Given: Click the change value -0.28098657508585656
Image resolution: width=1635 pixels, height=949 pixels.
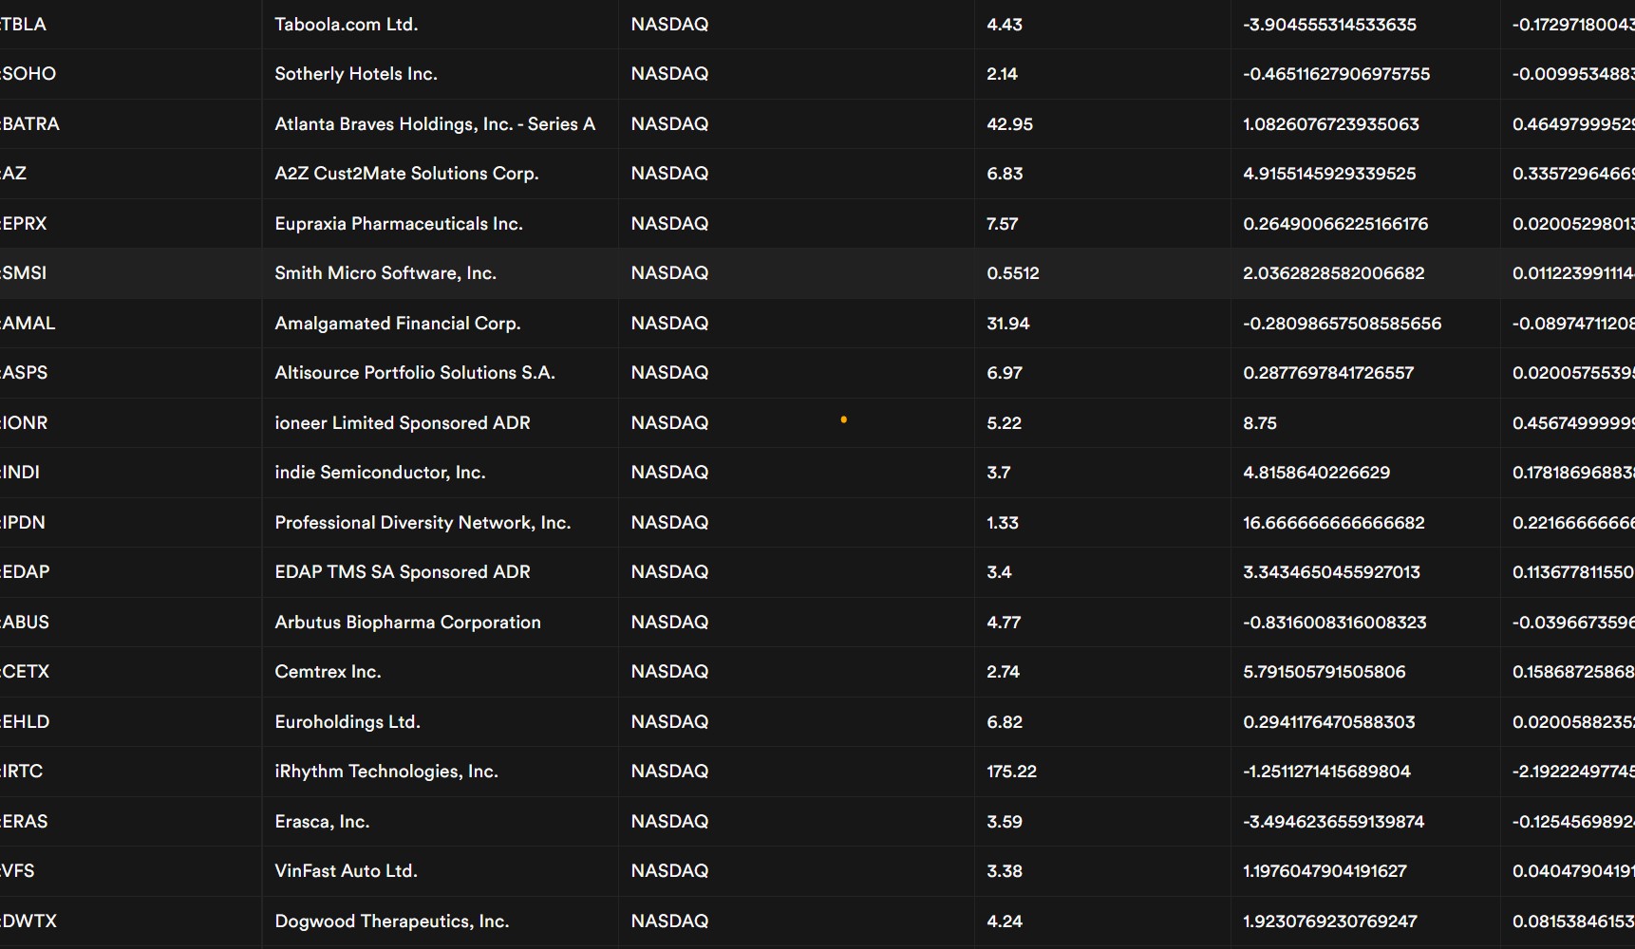Looking at the screenshot, I should click(x=1342, y=324).
